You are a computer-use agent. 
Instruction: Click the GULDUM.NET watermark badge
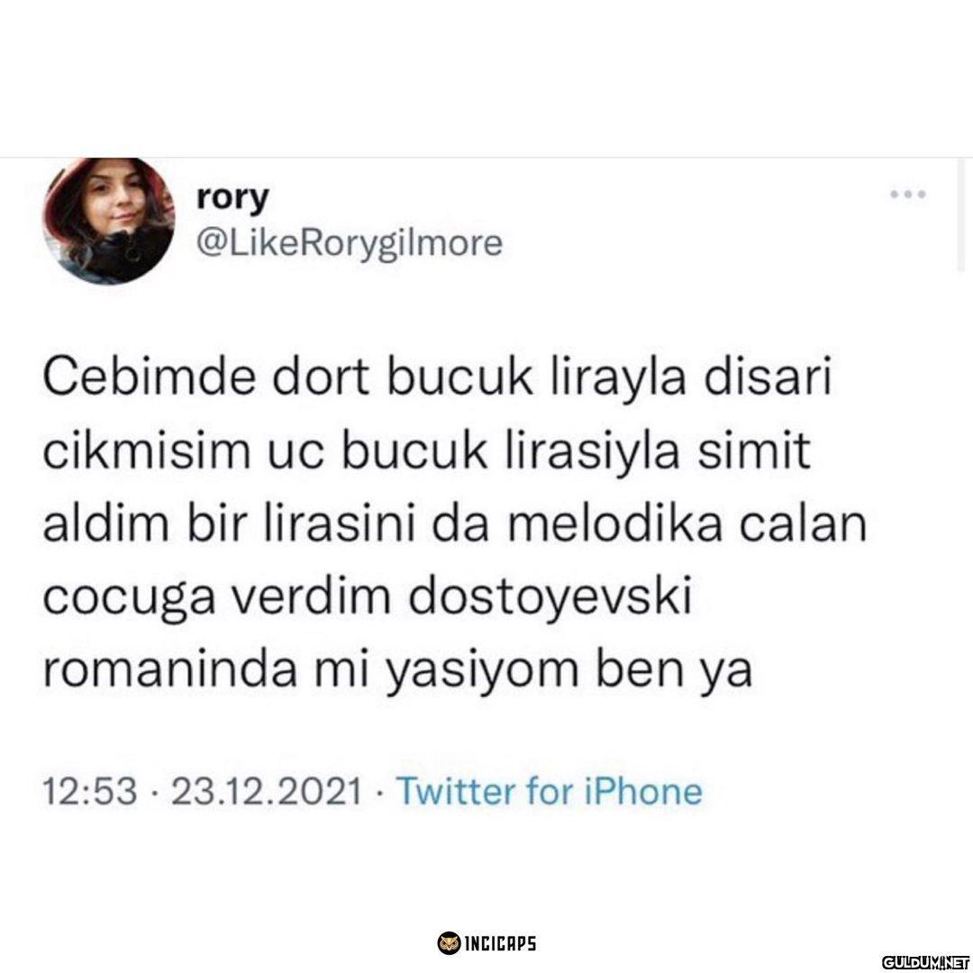[924, 961]
